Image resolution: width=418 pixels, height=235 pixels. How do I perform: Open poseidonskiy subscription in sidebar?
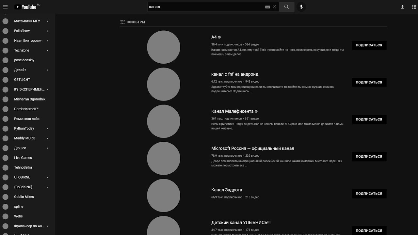click(x=27, y=60)
